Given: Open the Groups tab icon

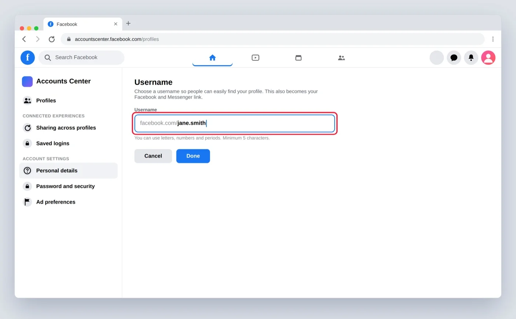Looking at the screenshot, I should (342, 58).
